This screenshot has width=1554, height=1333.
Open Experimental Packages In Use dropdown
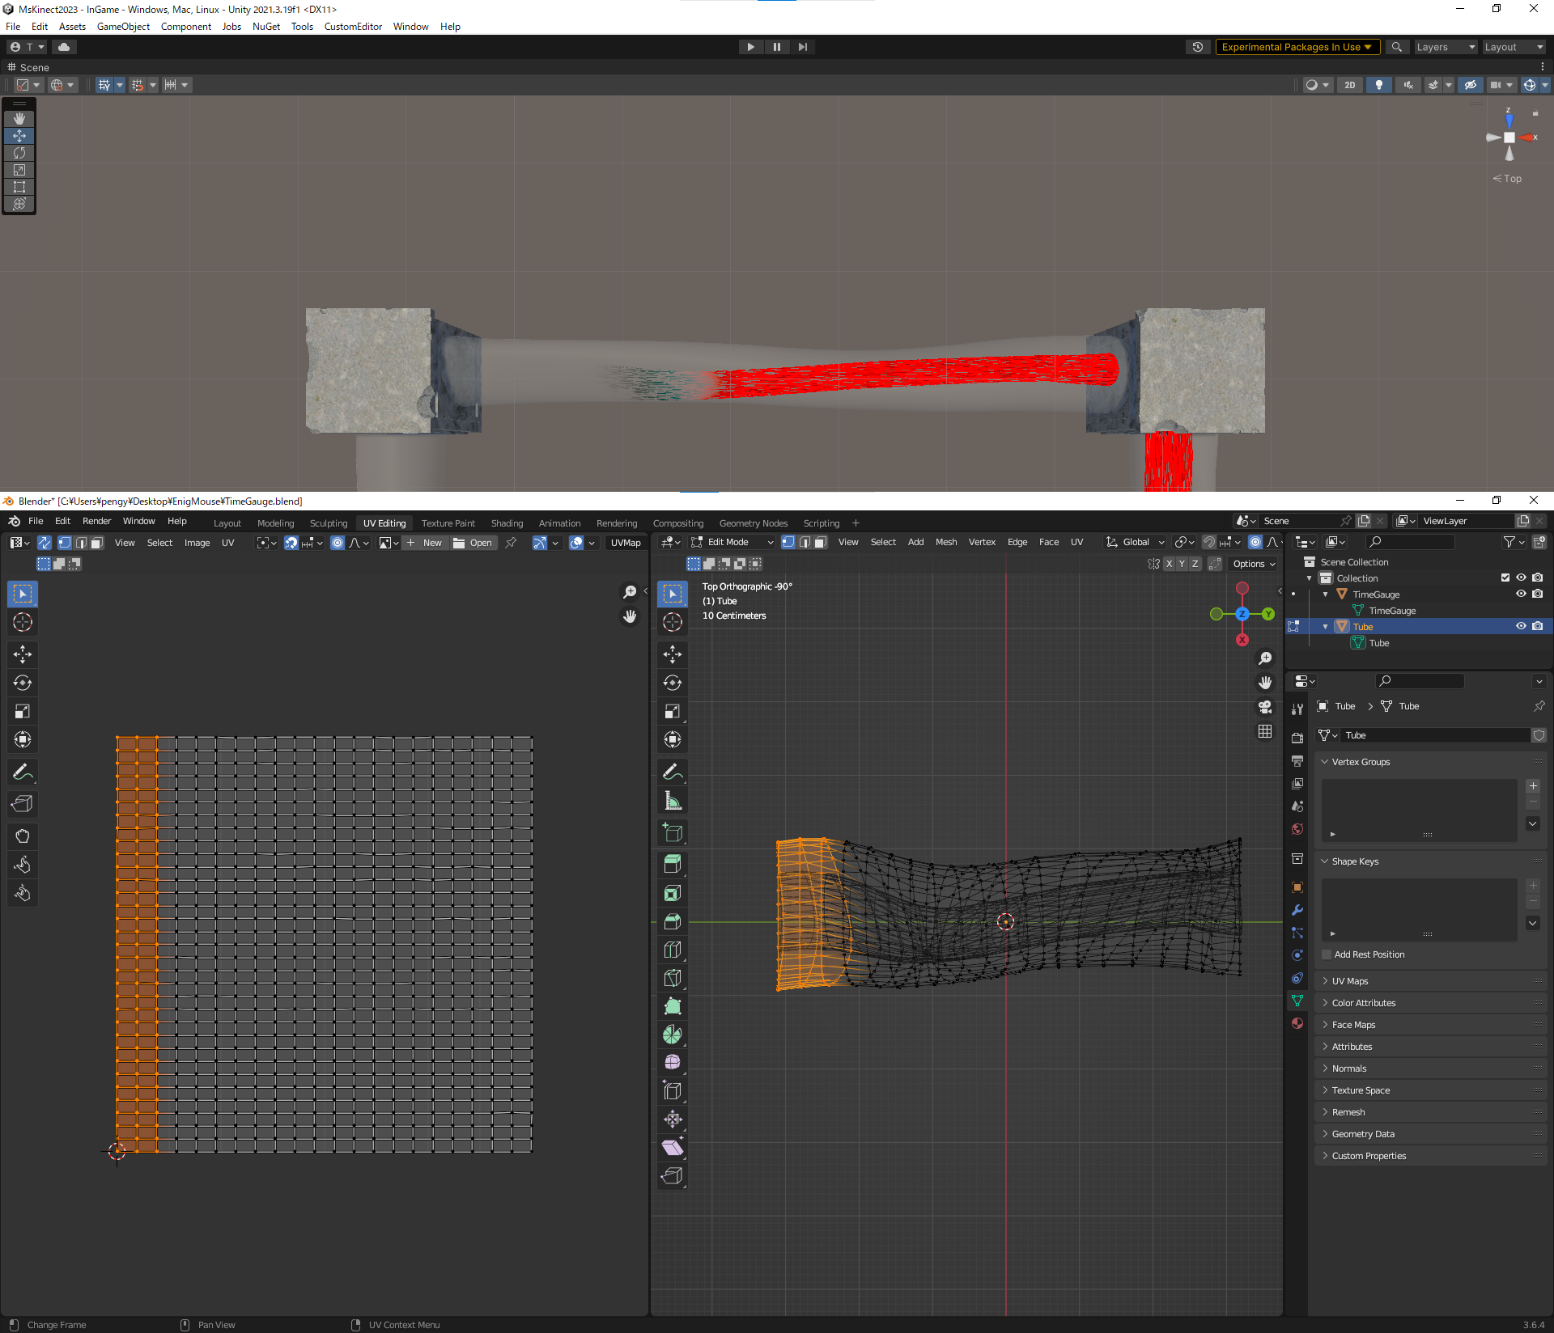[x=1297, y=47]
